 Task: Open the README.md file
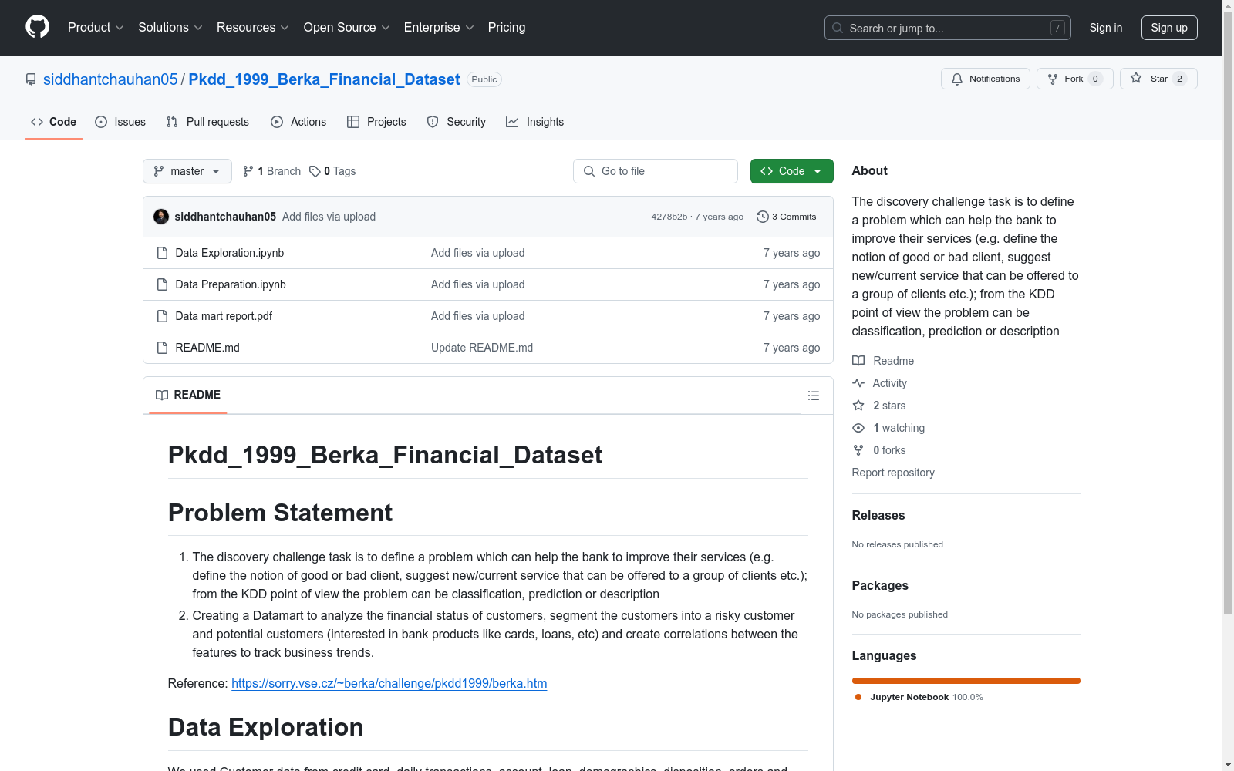(x=207, y=348)
